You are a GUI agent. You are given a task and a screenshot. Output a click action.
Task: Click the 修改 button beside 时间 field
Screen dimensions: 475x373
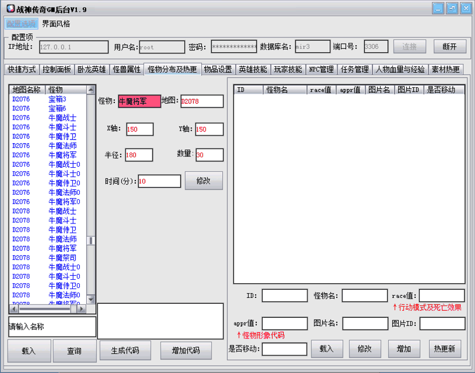point(203,181)
